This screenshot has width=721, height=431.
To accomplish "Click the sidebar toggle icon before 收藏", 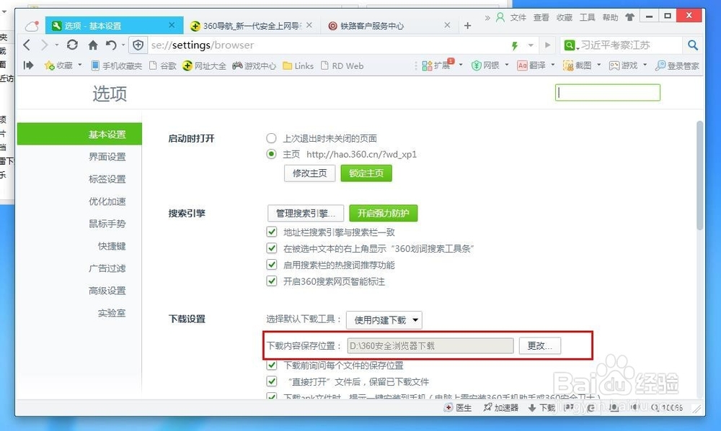I will 29,65.
